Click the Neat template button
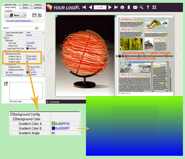Viewport: 185px width, 159px height. point(14,15)
